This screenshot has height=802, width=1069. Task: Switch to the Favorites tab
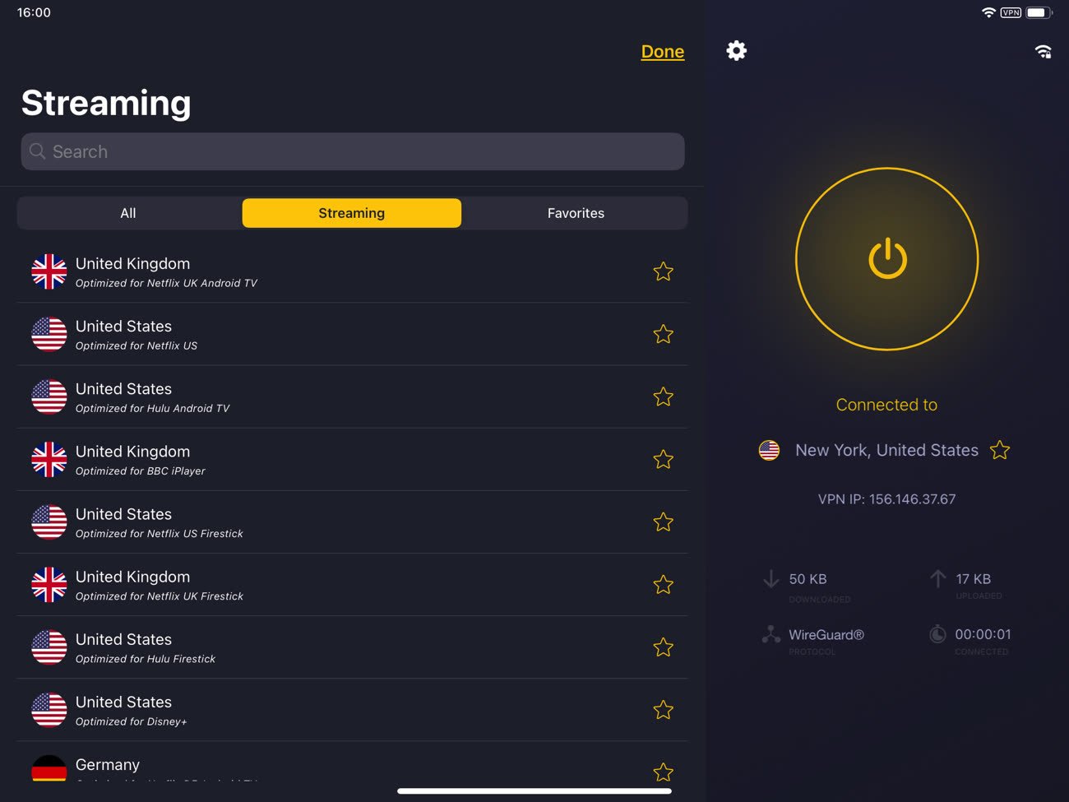pos(576,213)
